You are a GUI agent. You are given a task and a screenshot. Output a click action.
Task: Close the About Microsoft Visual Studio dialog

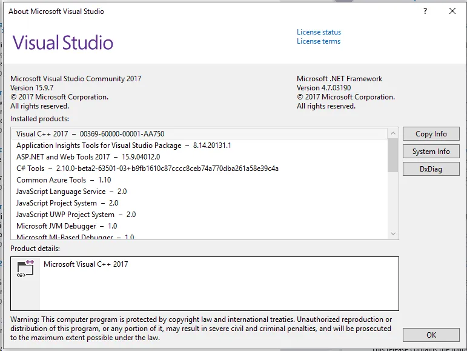[x=452, y=11]
